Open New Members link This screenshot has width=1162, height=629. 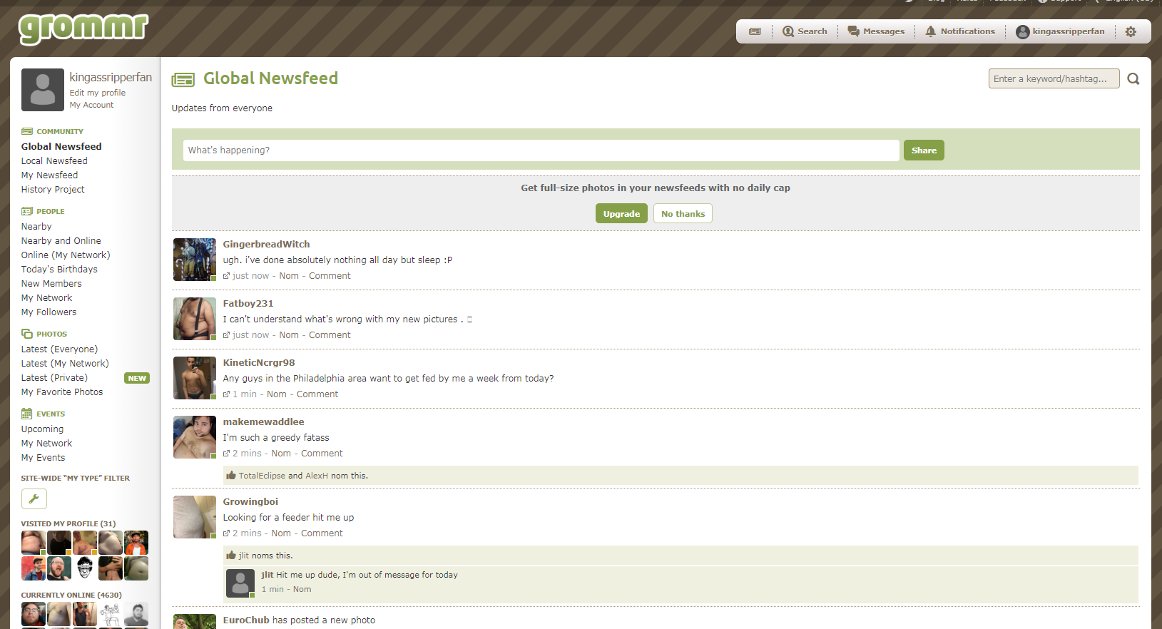click(51, 284)
